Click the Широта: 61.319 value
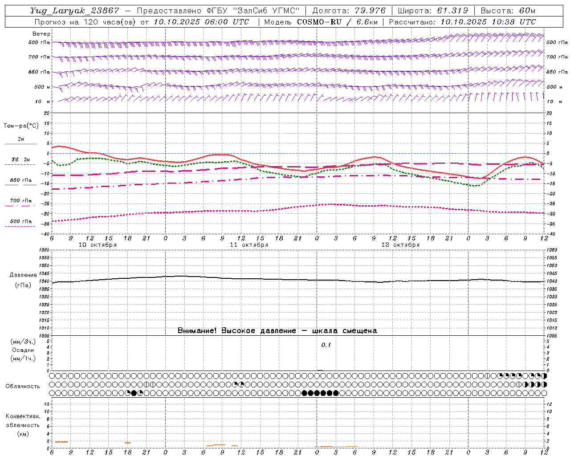The width and height of the screenshot is (570, 456). pos(433,11)
